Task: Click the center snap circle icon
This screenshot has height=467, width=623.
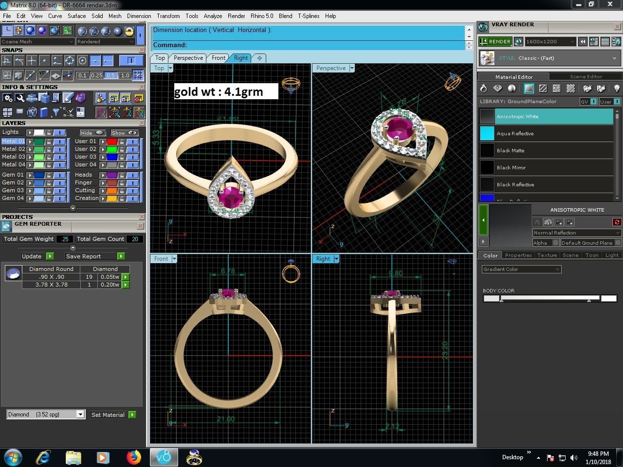Action: tap(82, 61)
